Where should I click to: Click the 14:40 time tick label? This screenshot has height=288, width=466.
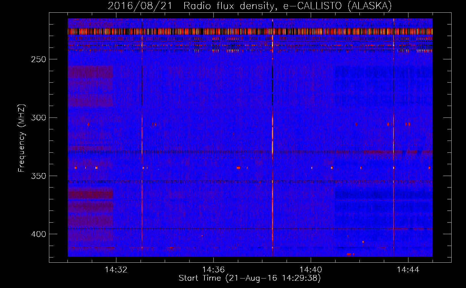[311, 270]
